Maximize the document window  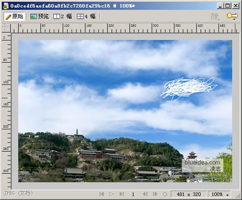227,6
